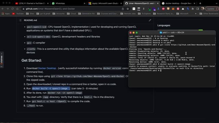This screenshot has width=219, height=123.
Task: Open the Chrome profile avatar
Action: 203,9
